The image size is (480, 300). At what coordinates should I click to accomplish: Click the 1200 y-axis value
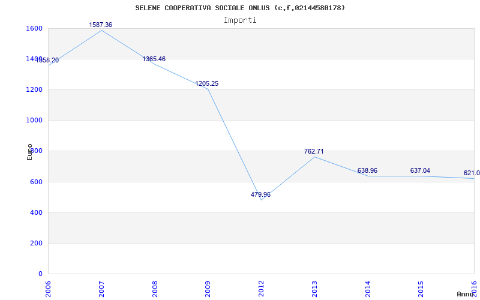[35, 89]
